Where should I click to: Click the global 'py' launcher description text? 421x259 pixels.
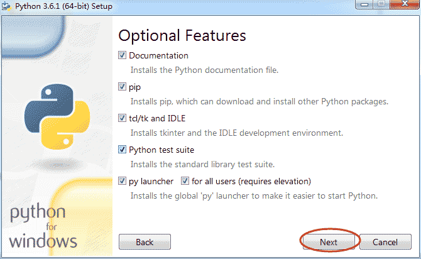254,196
